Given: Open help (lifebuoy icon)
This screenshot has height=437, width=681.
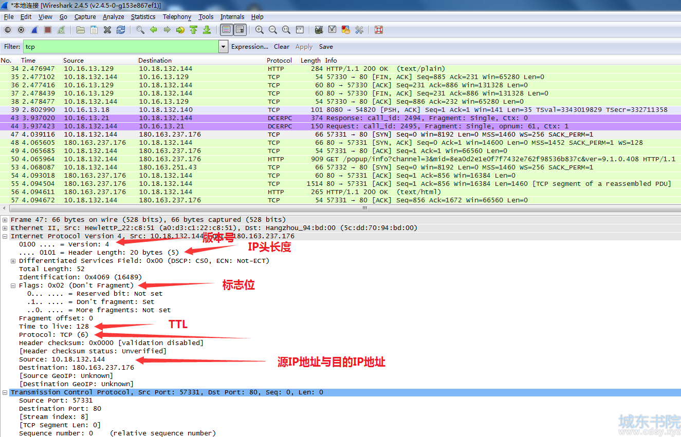Looking at the screenshot, I should coord(379,30).
